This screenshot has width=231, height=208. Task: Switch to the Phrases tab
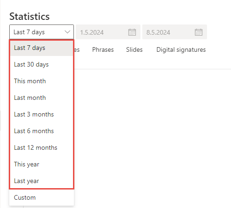103,50
